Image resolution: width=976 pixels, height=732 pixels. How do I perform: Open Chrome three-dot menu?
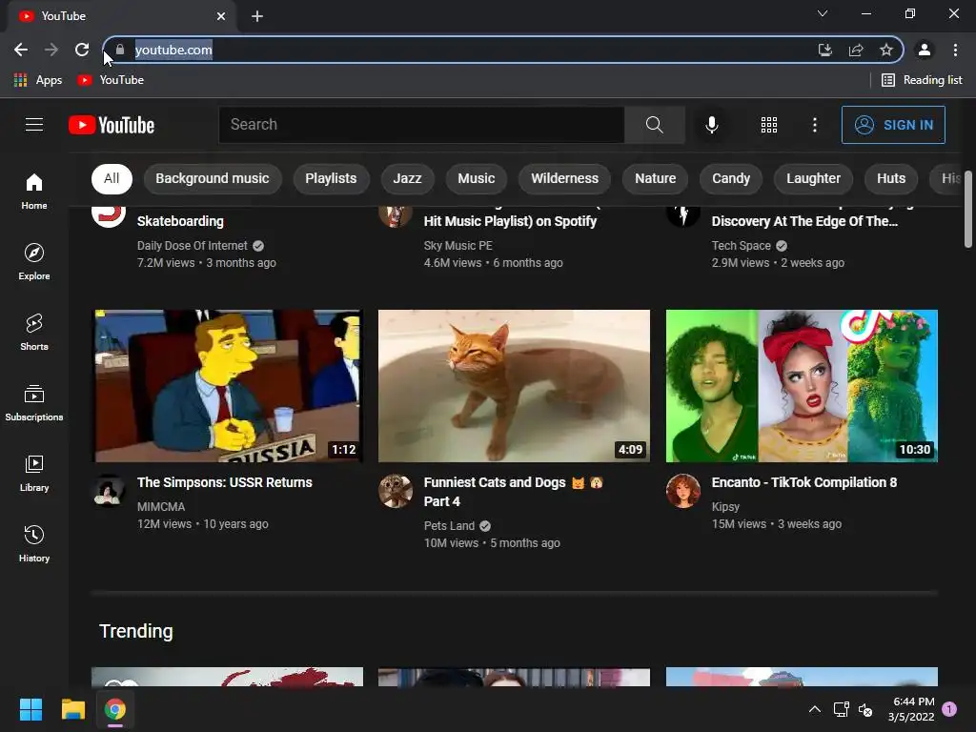point(955,50)
